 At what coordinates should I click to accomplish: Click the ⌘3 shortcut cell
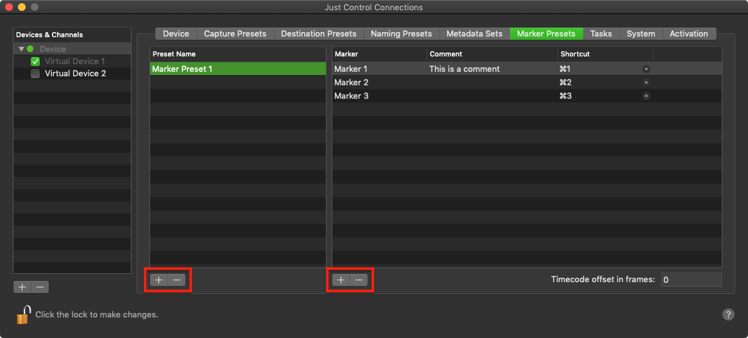tap(565, 96)
